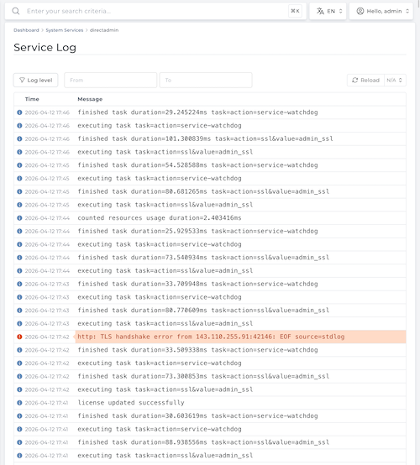Click info icon for duration=73.540934ms row
This screenshot has width=420, height=465.
(x=19, y=258)
